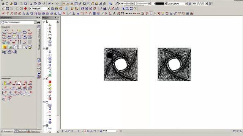Open the black down-arrow icon in the third toolbar row

pos(126,14)
